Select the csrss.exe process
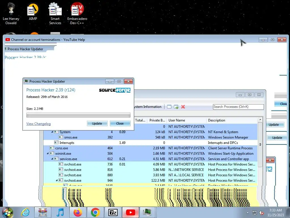The width and height of the screenshot is (290, 218). pyautogui.click(x=150, y=148)
